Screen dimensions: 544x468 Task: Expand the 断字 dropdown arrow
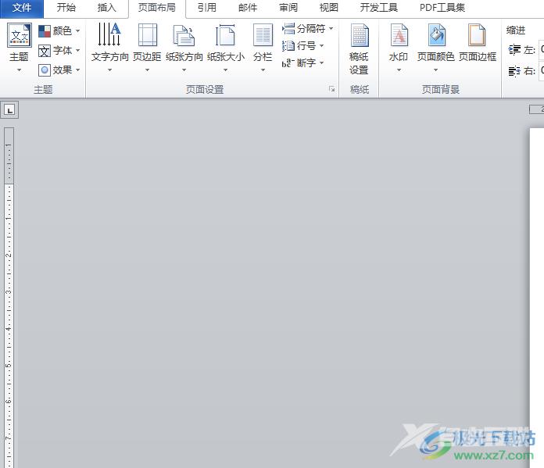click(x=321, y=63)
